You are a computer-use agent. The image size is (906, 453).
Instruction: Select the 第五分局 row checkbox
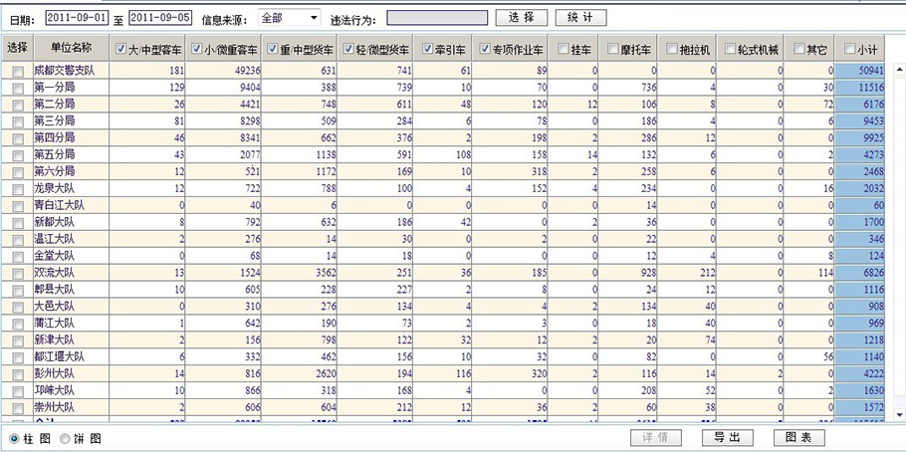pos(18,155)
